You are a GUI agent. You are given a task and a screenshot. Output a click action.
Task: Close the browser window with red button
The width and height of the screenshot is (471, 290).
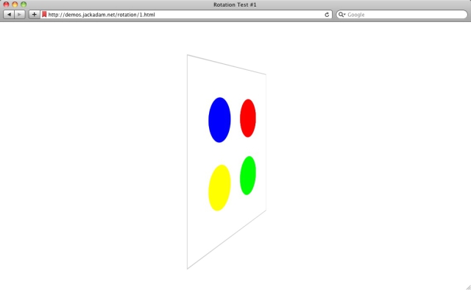point(6,4)
